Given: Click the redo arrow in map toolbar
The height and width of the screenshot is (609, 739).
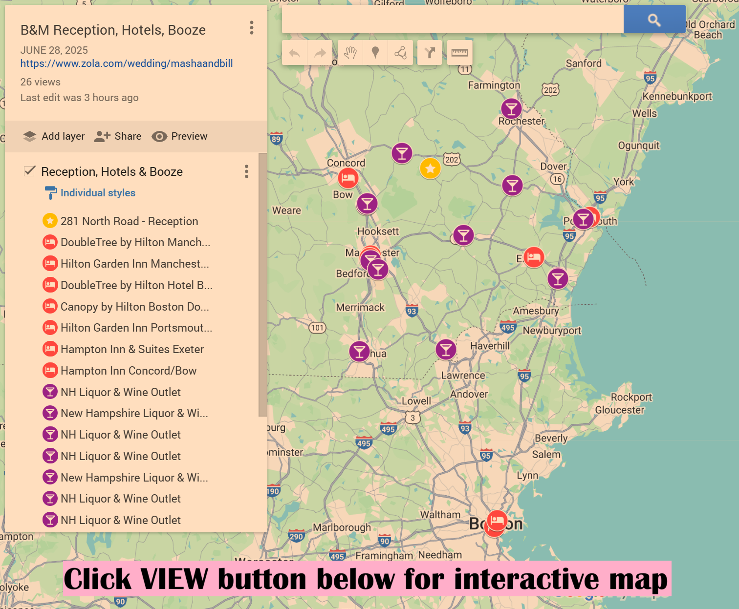Looking at the screenshot, I should [x=320, y=53].
